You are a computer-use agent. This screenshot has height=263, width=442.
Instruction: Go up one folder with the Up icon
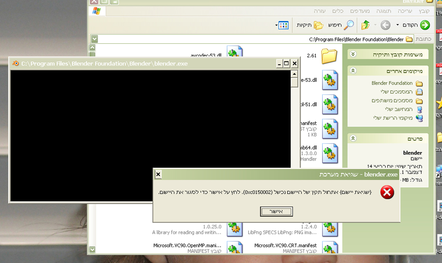coord(365,25)
